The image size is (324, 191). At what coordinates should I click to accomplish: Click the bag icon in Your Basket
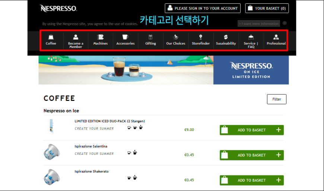coord(250,8)
